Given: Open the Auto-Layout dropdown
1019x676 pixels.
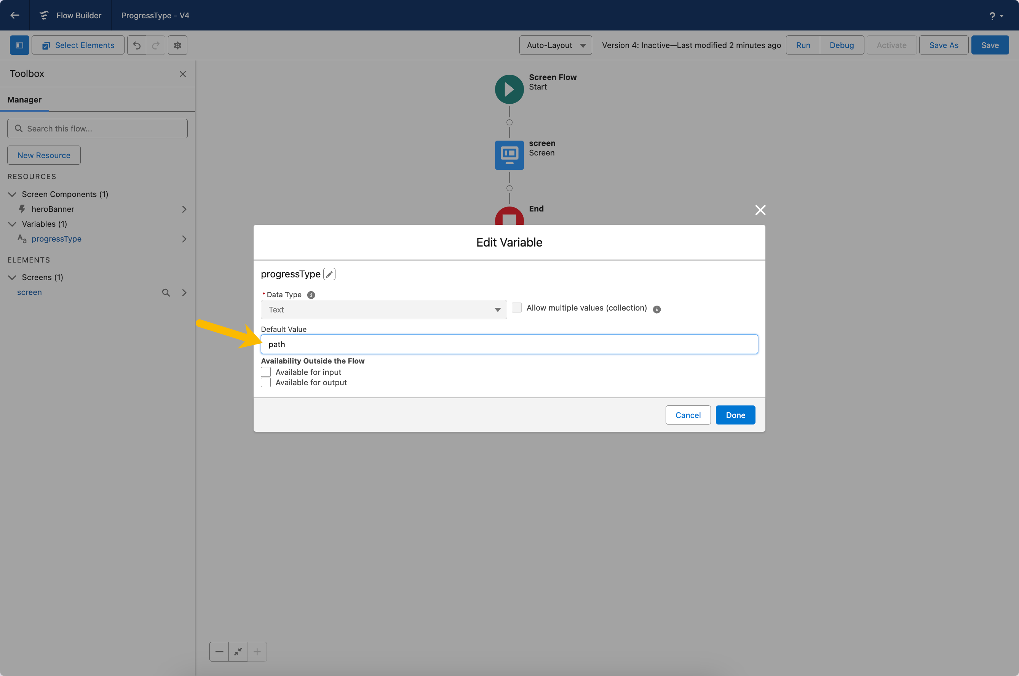Looking at the screenshot, I should click(x=556, y=45).
